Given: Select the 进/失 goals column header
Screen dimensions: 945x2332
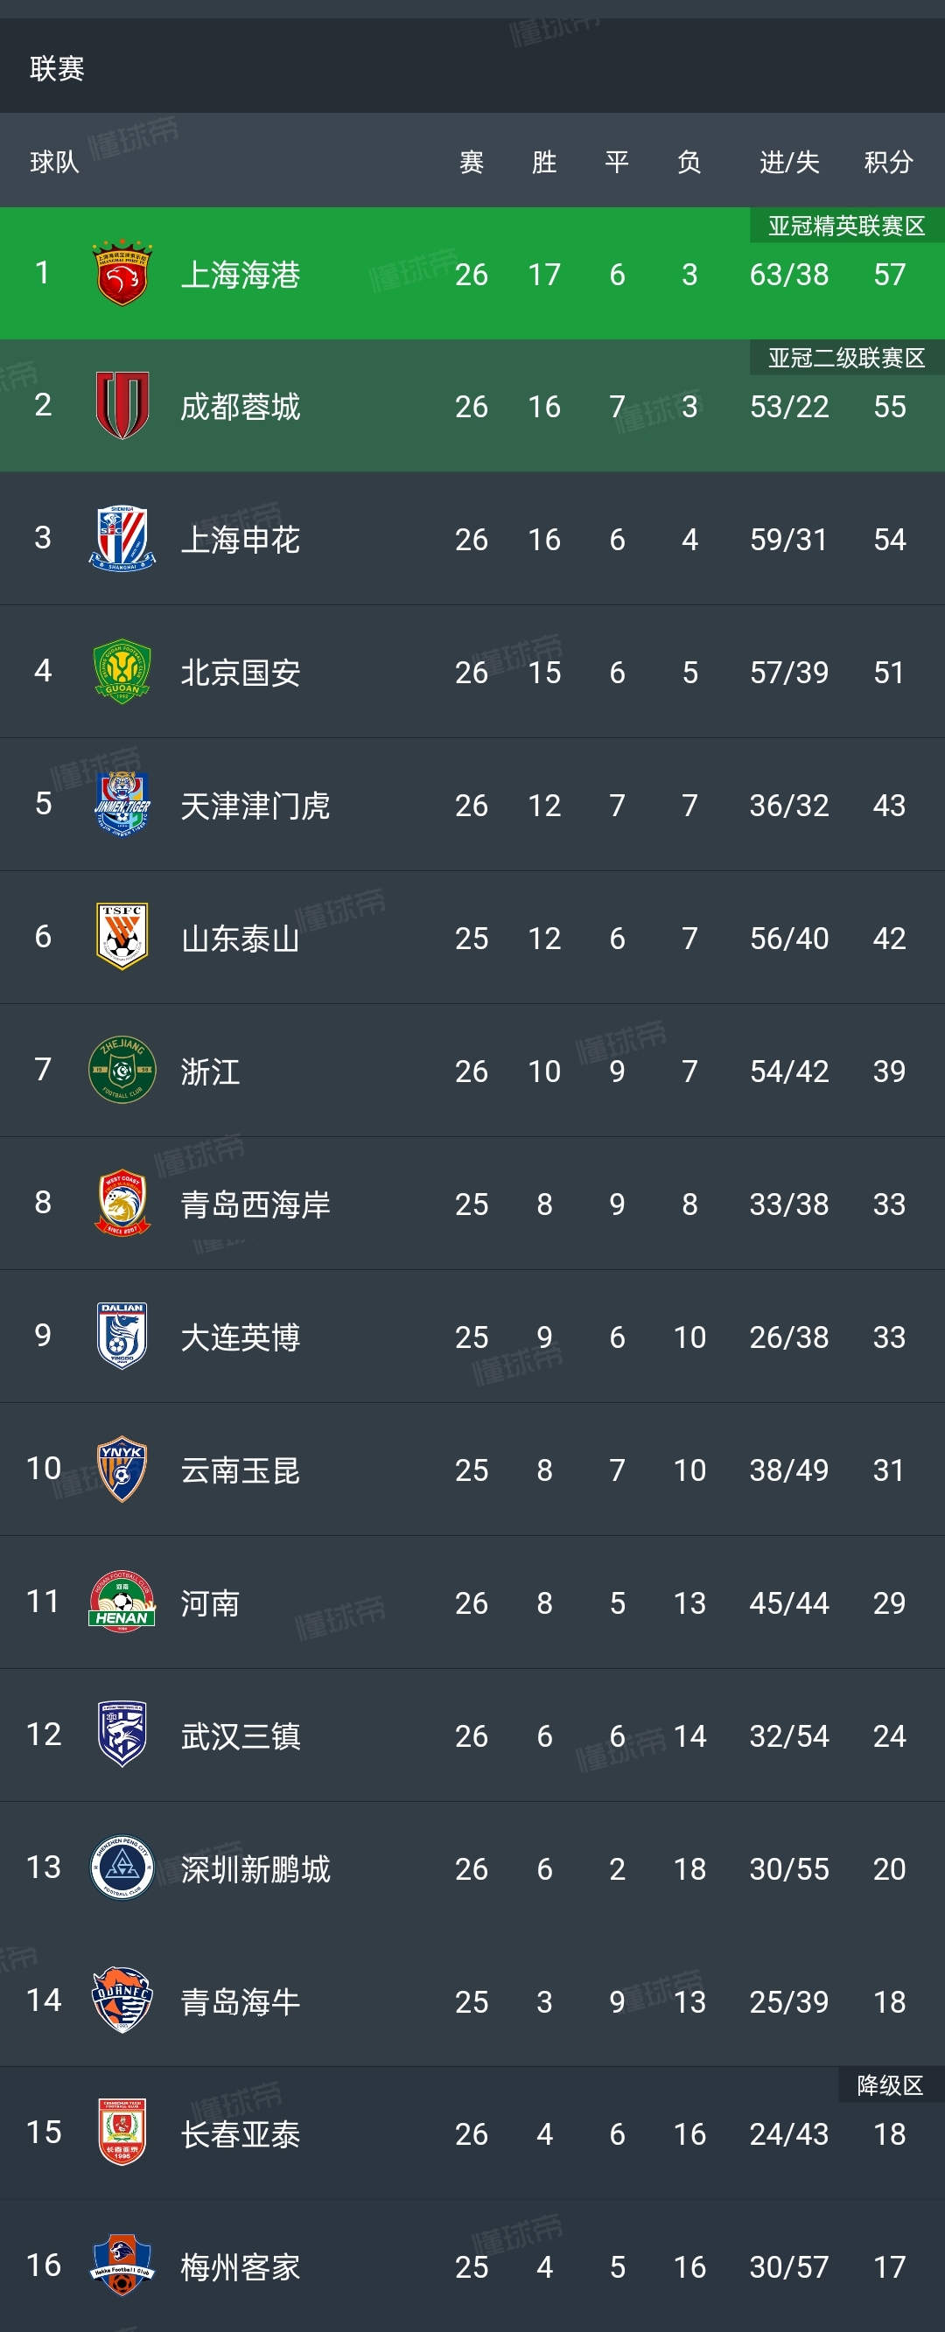Looking at the screenshot, I should coord(789,162).
